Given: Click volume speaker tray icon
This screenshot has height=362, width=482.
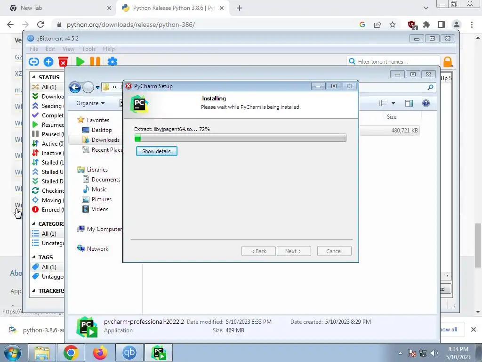Looking at the screenshot, I should [x=434, y=353].
